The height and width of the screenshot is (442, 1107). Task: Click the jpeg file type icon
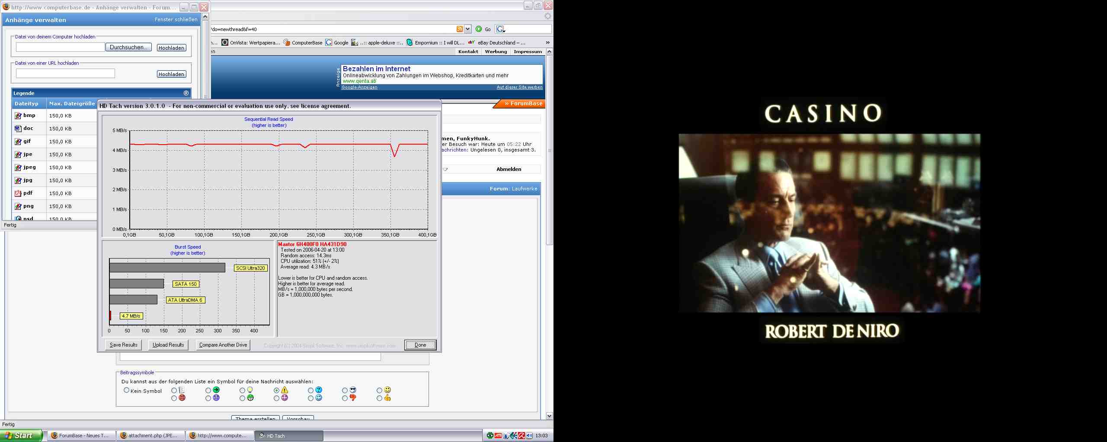point(18,167)
